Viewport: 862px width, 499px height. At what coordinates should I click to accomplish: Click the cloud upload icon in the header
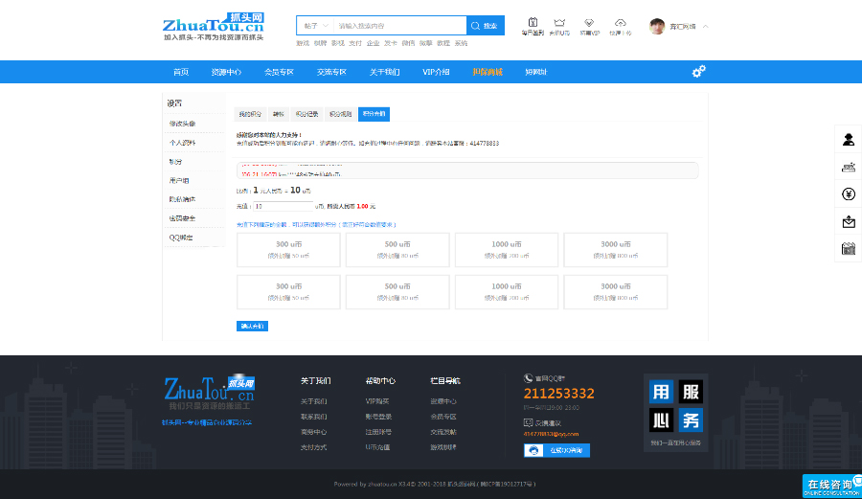(x=620, y=22)
